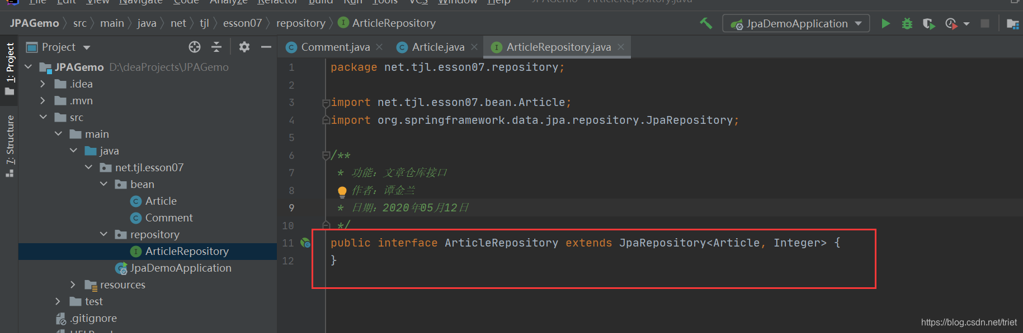Collapse all in Project panel
The image size is (1023, 333).
point(216,47)
